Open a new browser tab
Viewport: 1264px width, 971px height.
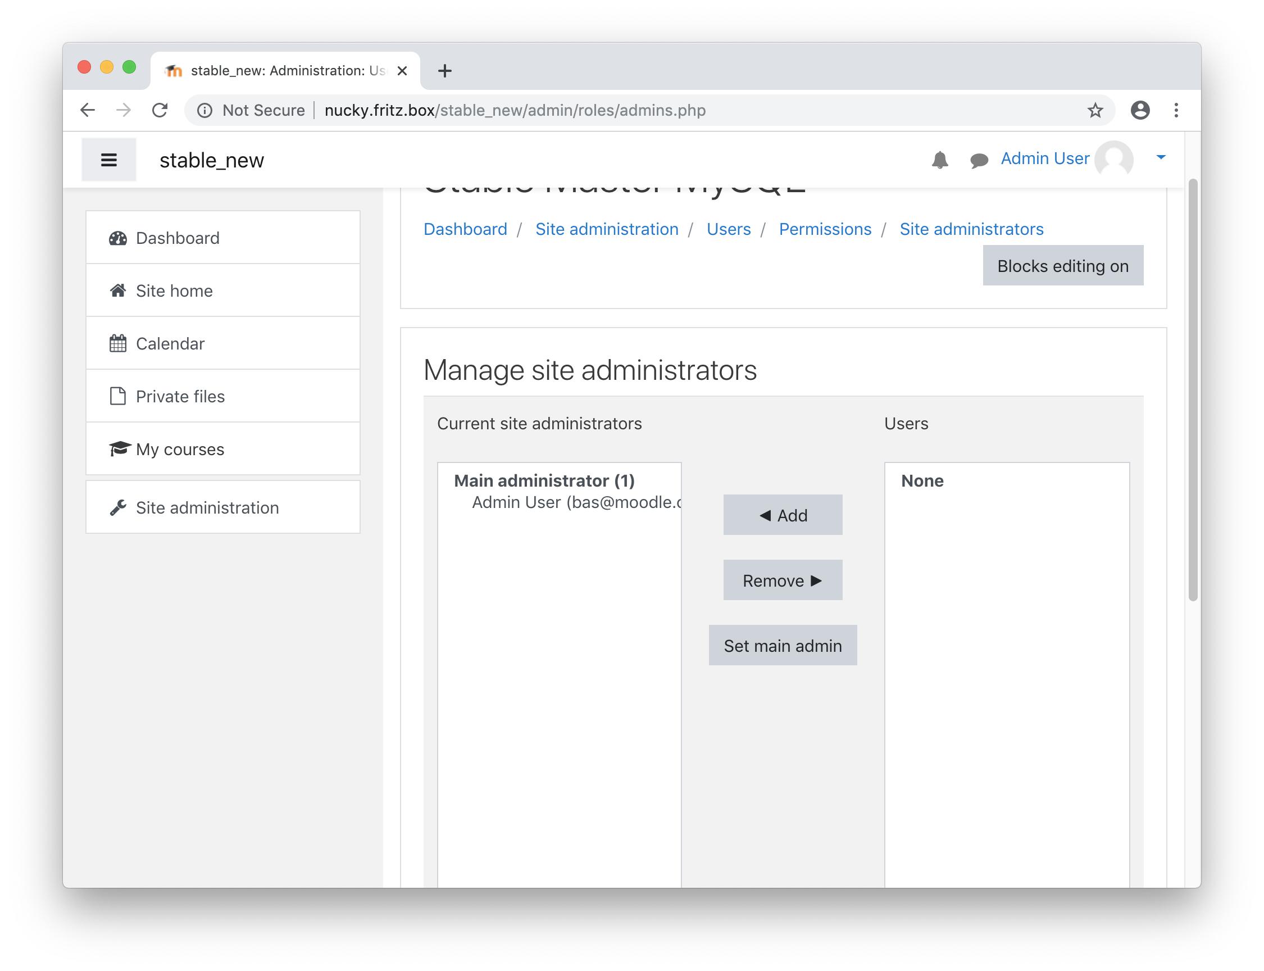coord(445,70)
